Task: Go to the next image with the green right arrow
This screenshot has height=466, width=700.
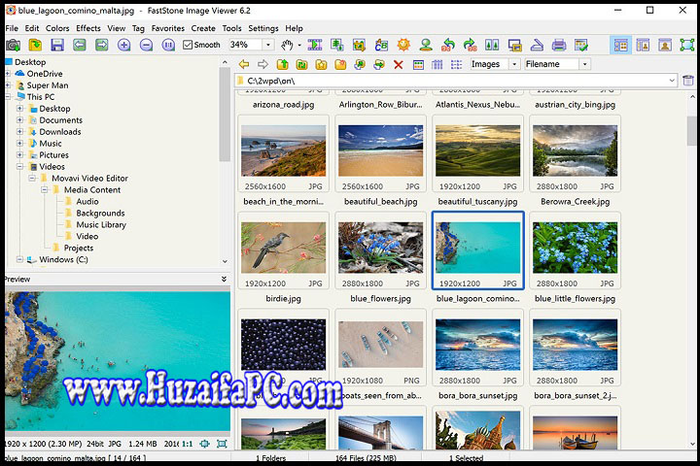Action: pyautogui.click(x=102, y=45)
